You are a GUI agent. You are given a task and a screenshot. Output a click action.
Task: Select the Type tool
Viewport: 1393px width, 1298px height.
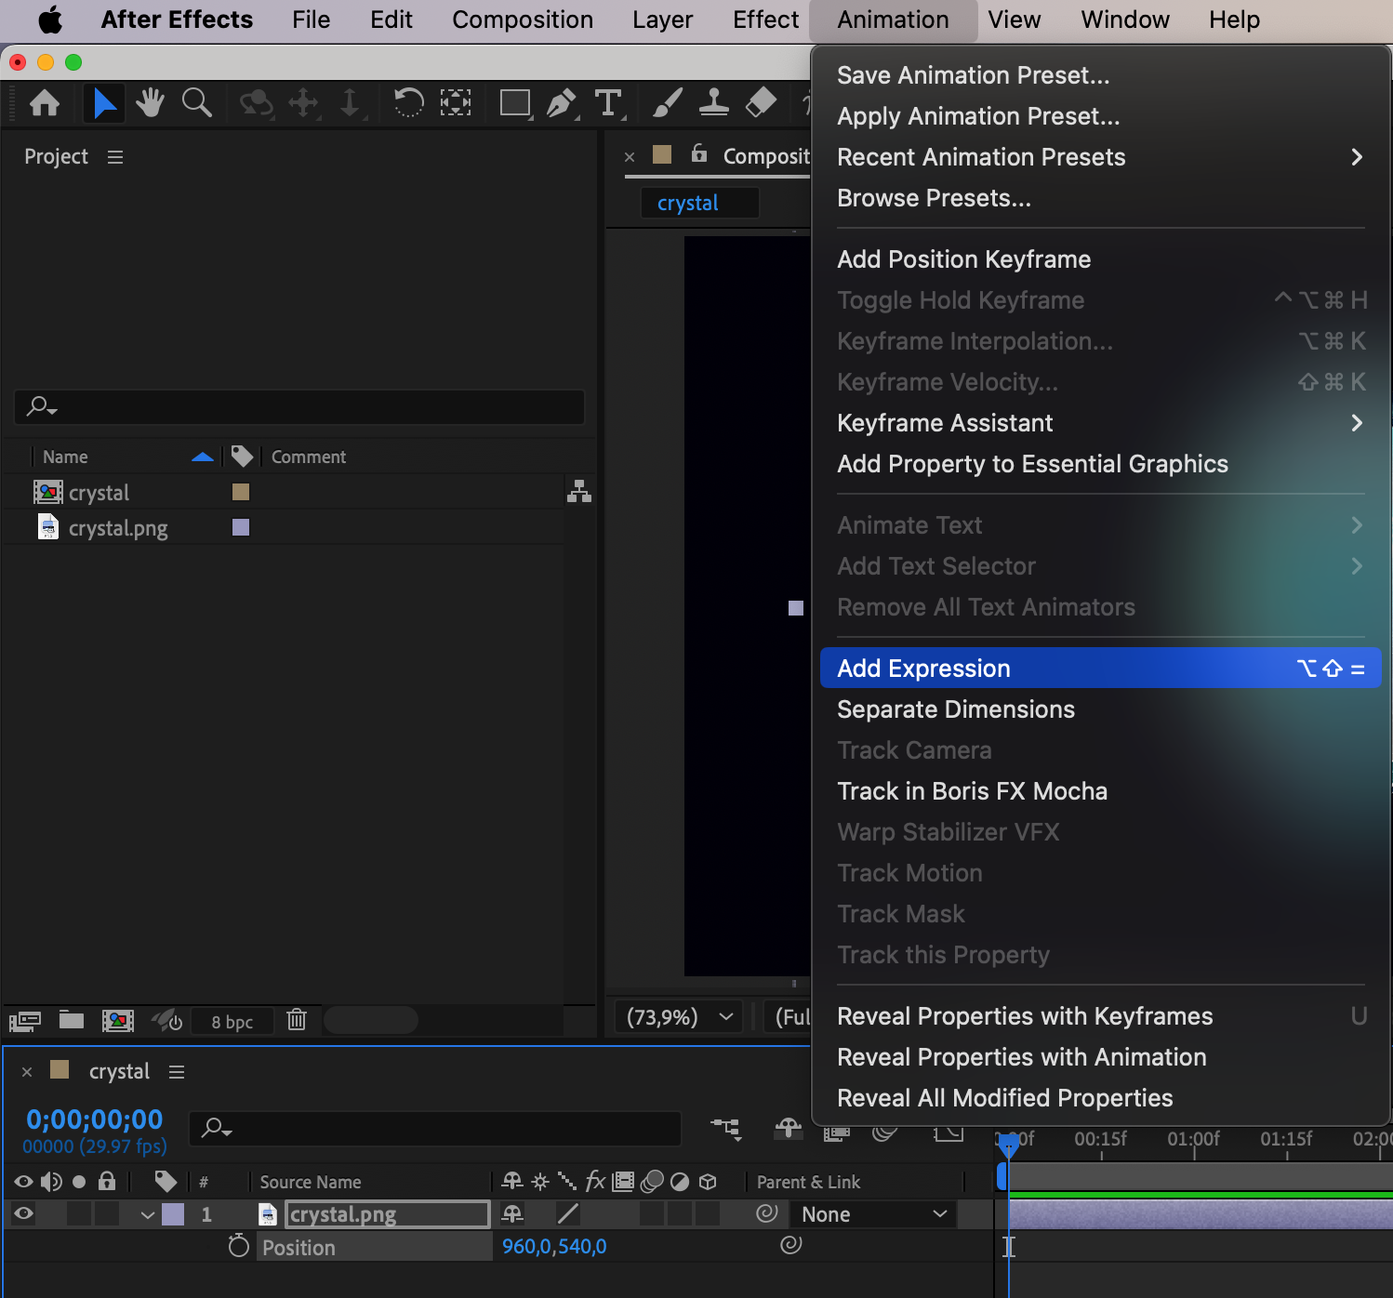[x=608, y=102]
